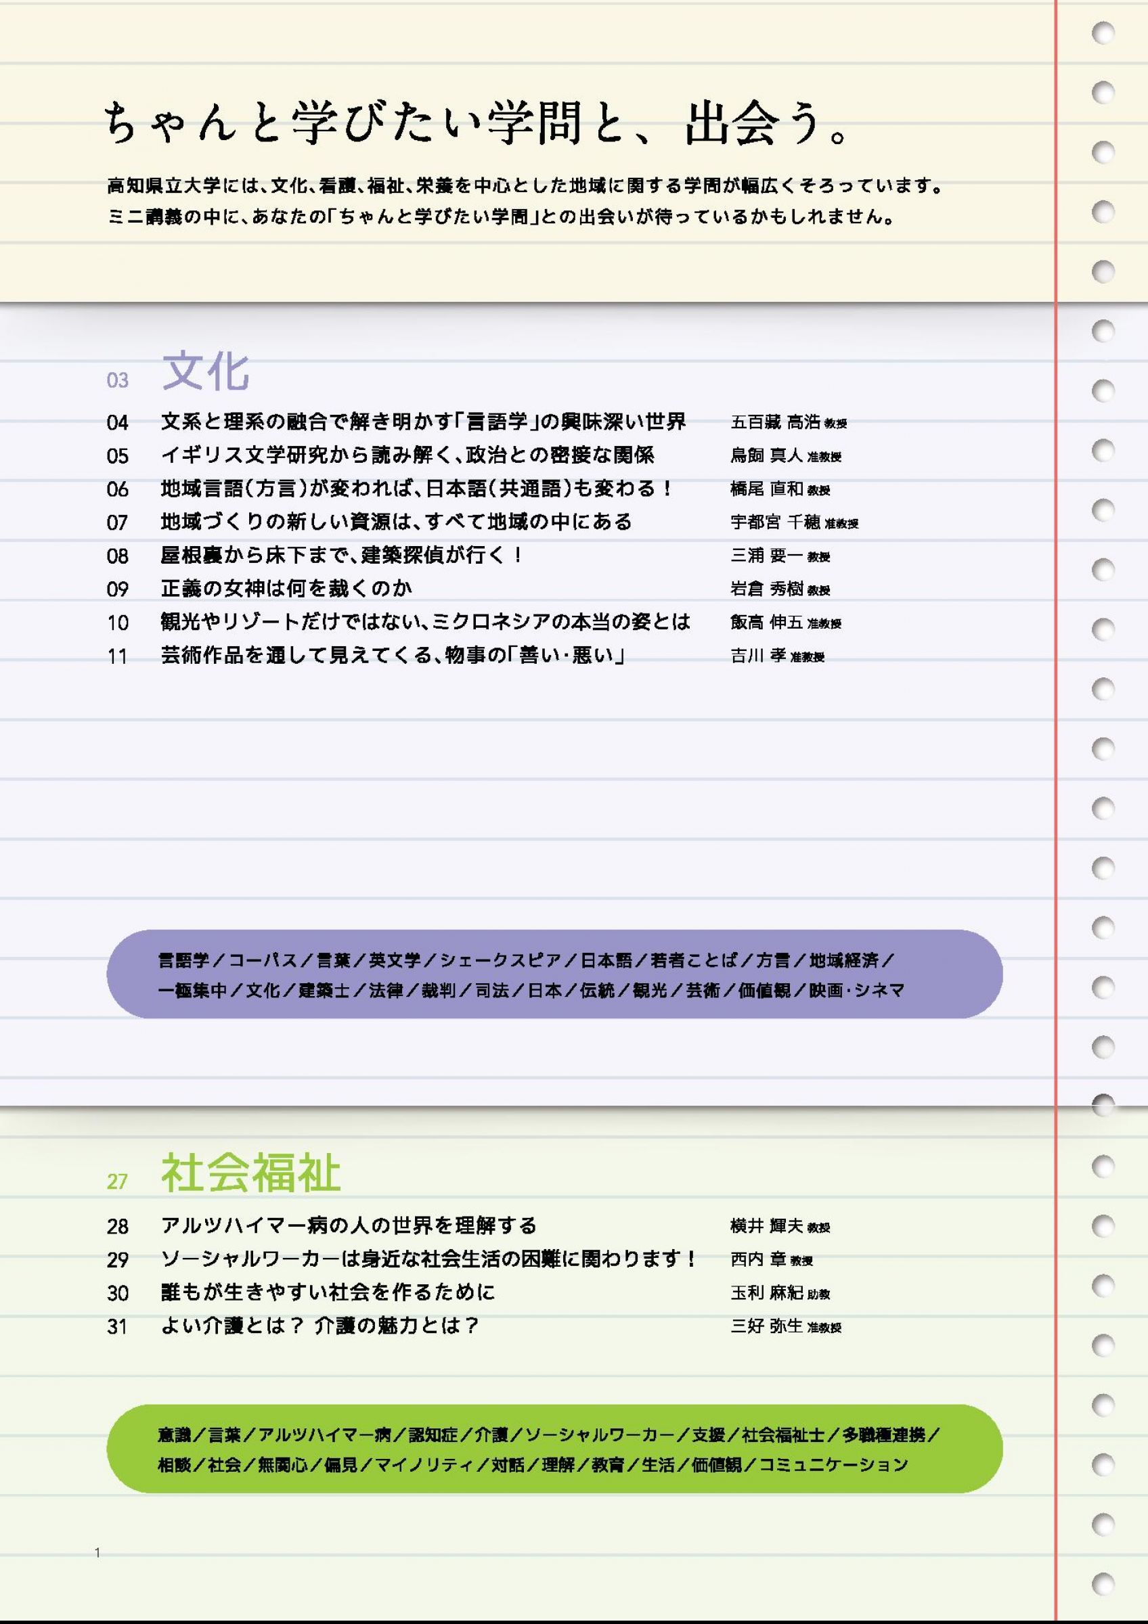
Task: Click page number '07' in the contents
Action: pyautogui.click(x=117, y=522)
